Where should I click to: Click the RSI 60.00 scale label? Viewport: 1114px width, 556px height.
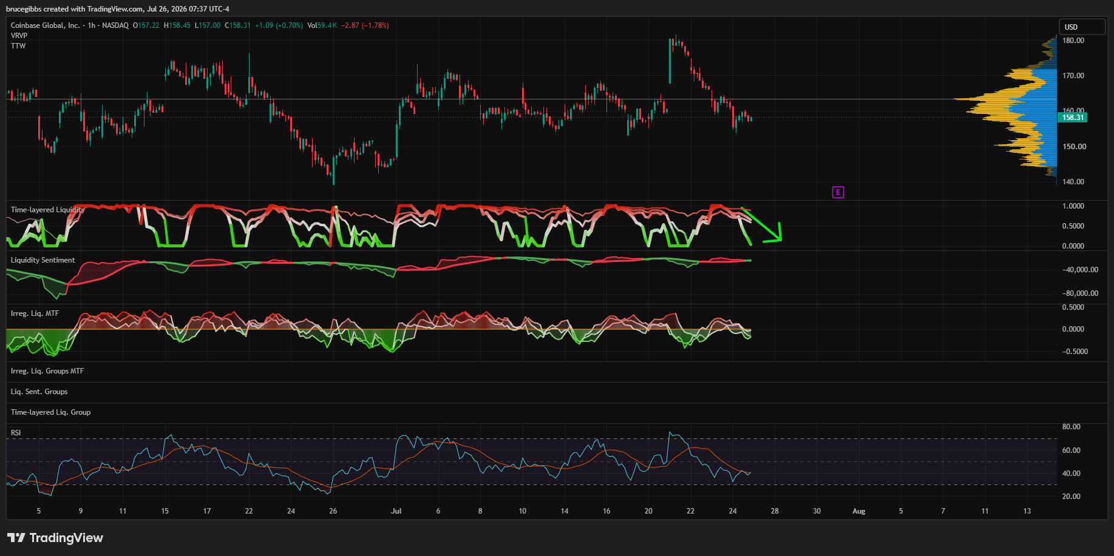[x=1072, y=450]
